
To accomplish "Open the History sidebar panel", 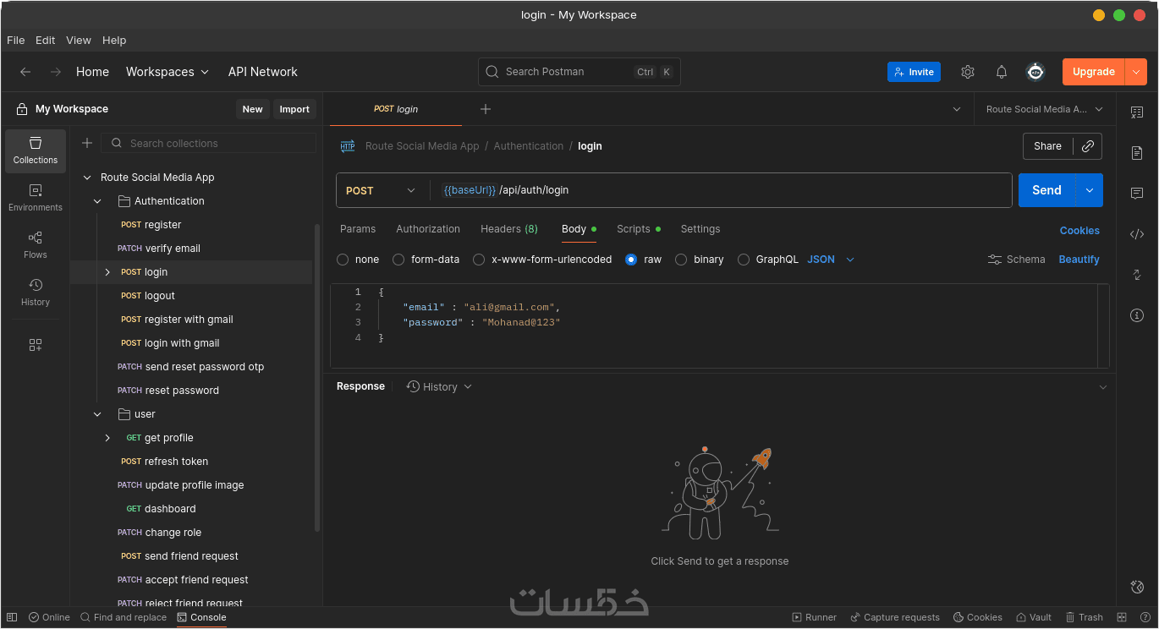I will click(x=36, y=293).
